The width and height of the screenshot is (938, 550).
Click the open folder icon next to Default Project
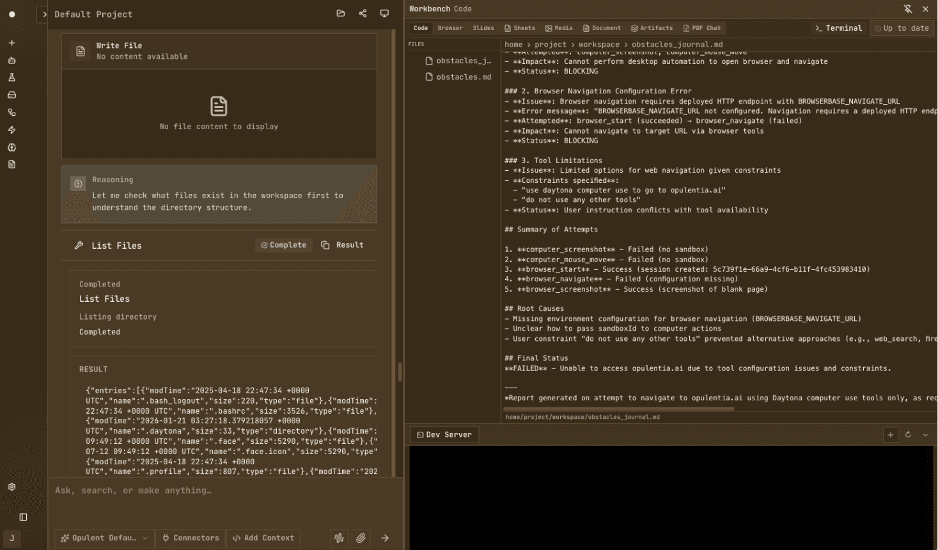click(x=340, y=13)
